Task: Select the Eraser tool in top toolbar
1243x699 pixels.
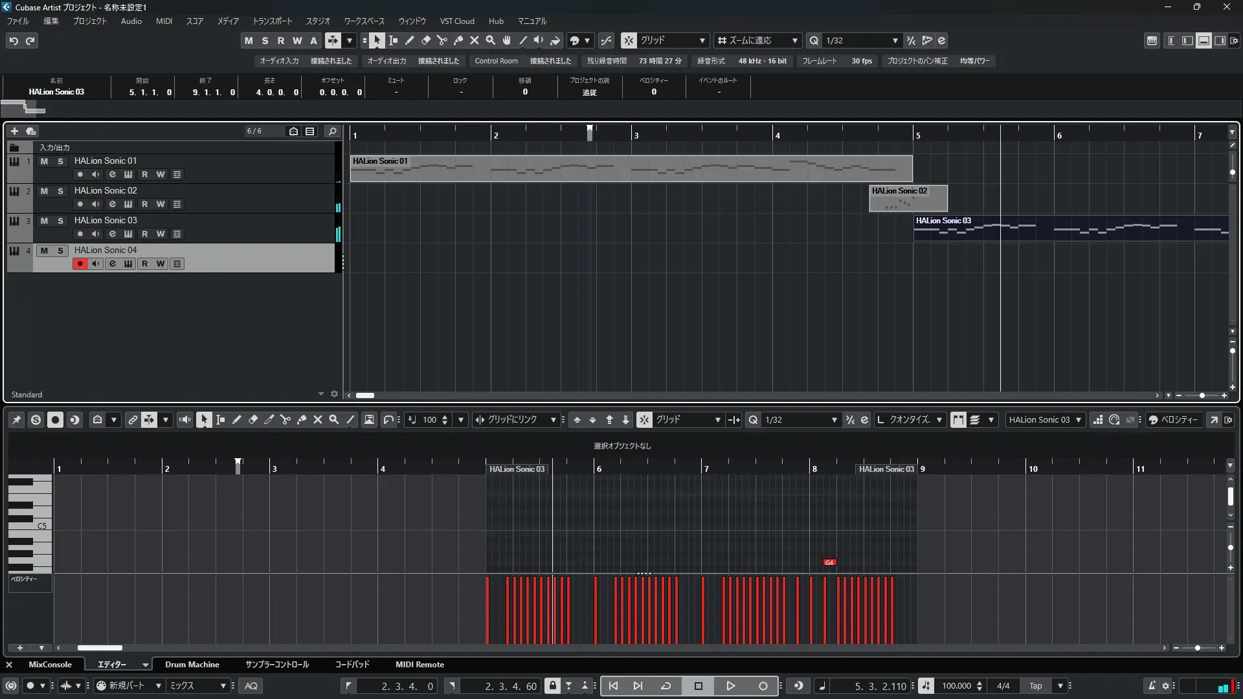Action: 426,41
